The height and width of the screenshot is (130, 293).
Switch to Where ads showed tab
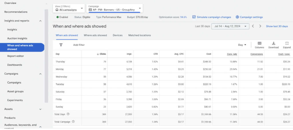95,35
